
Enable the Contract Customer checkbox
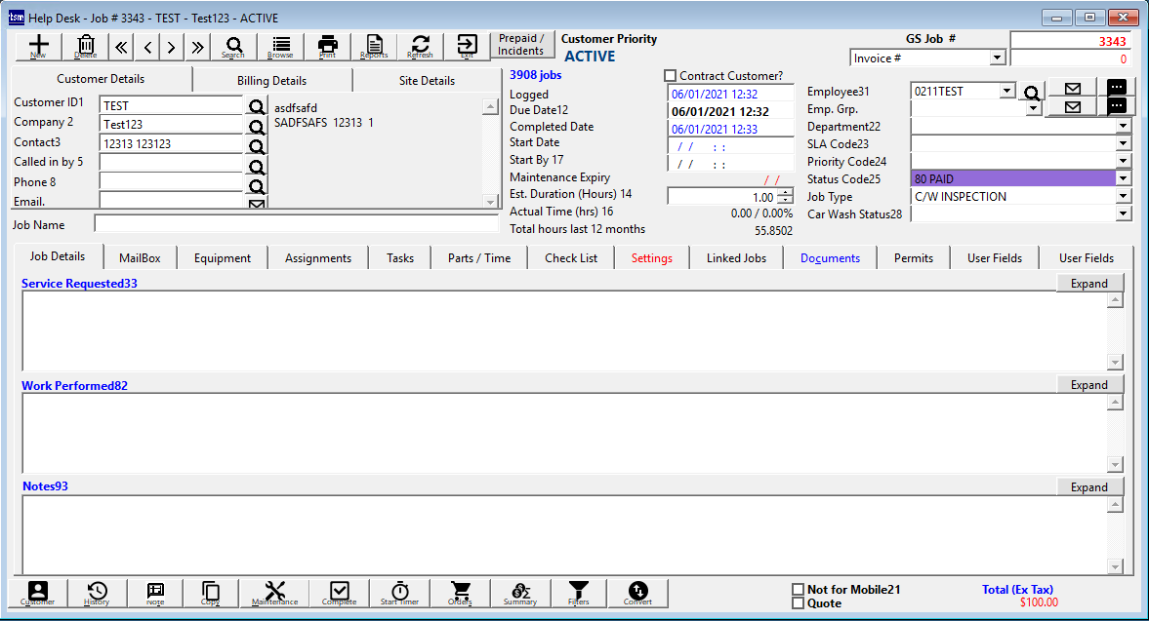click(670, 76)
